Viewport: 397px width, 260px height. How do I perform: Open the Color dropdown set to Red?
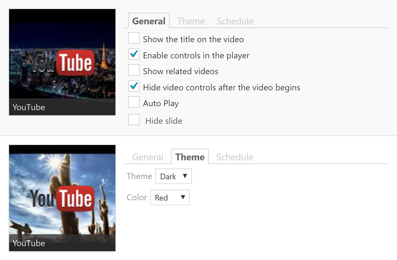click(x=170, y=197)
